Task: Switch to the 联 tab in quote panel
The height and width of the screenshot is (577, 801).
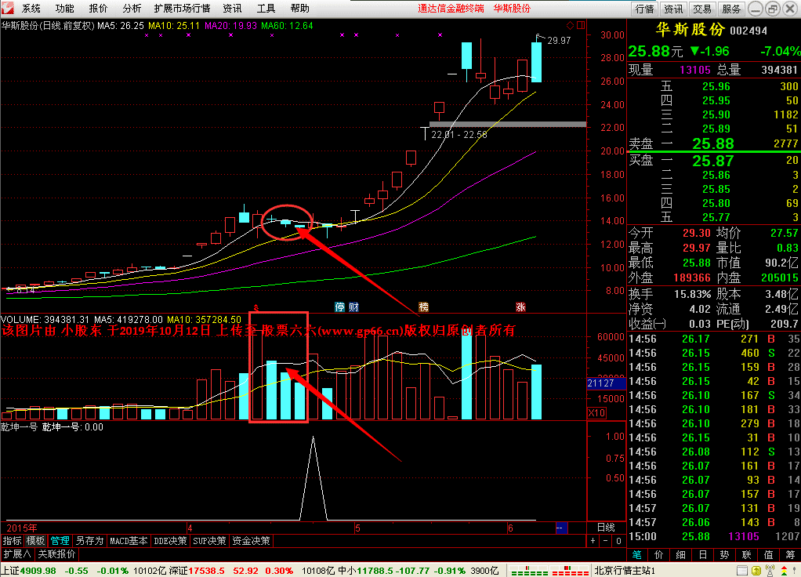Action: pos(746,555)
